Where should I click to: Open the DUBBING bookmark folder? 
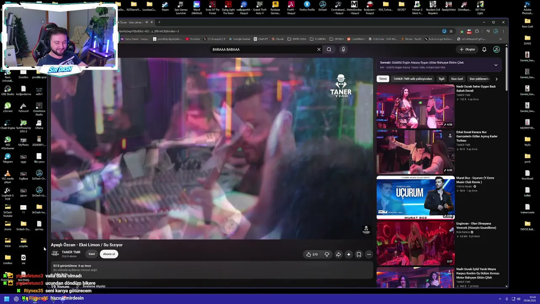(x=318, y=39)
